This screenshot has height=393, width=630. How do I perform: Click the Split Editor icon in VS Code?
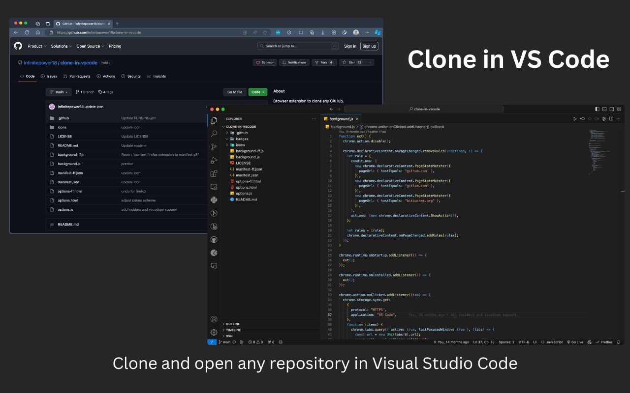click(x=611, y=119)
